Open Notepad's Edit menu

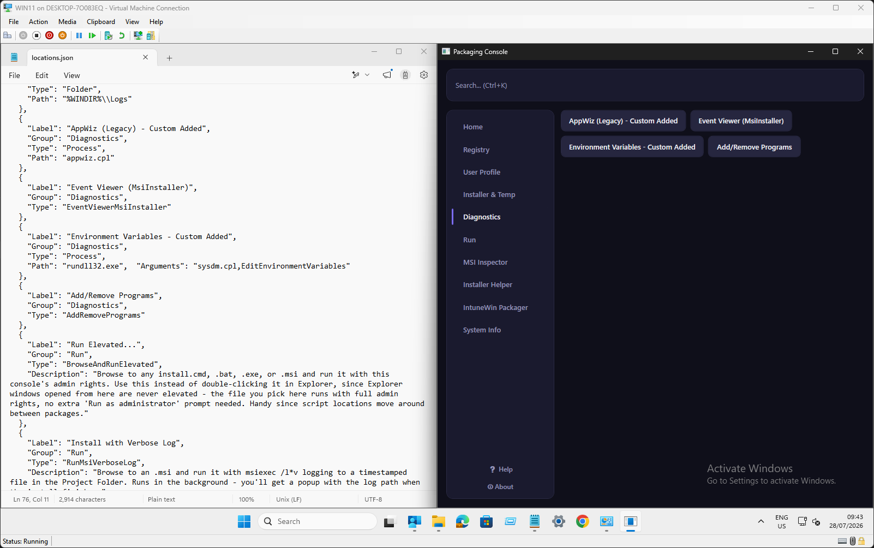42,75
